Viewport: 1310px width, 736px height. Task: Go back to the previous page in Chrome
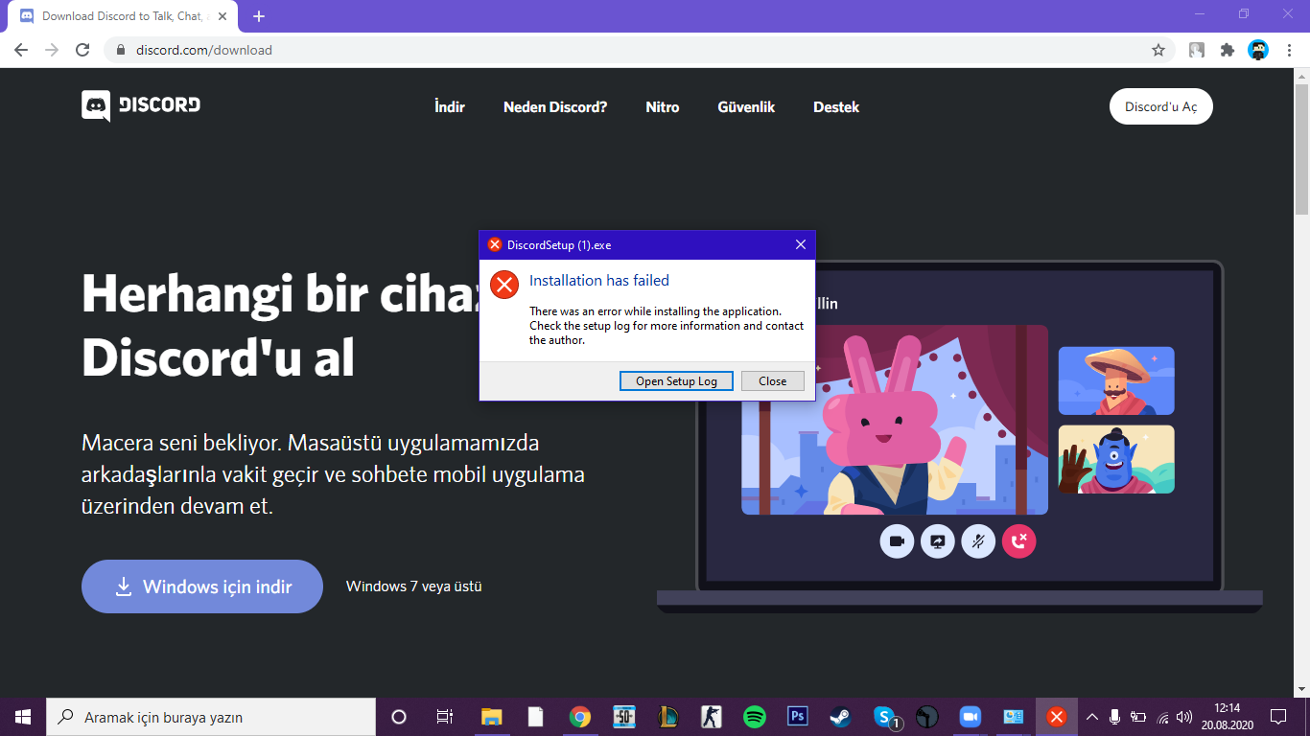click(x=21, y=50)
